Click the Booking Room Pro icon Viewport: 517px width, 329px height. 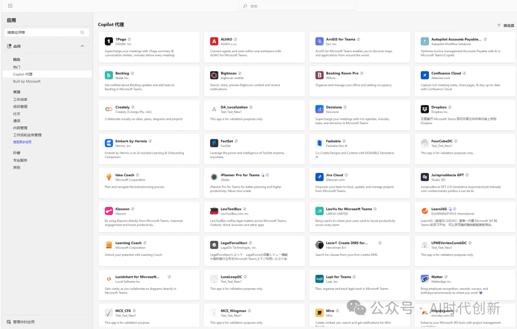[x=319, y=75]
